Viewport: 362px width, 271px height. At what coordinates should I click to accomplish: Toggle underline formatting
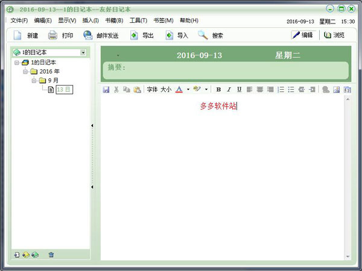[x=239, y=89]
